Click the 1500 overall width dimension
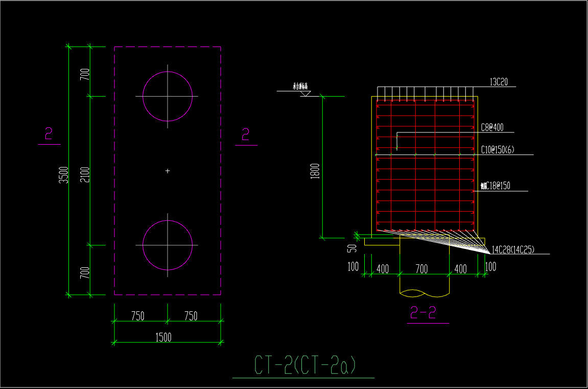This screenshot has height=389, width=588. coord(163,337)
